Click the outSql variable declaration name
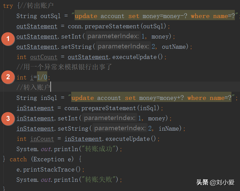Screen dimensions: 240x191 50,16
